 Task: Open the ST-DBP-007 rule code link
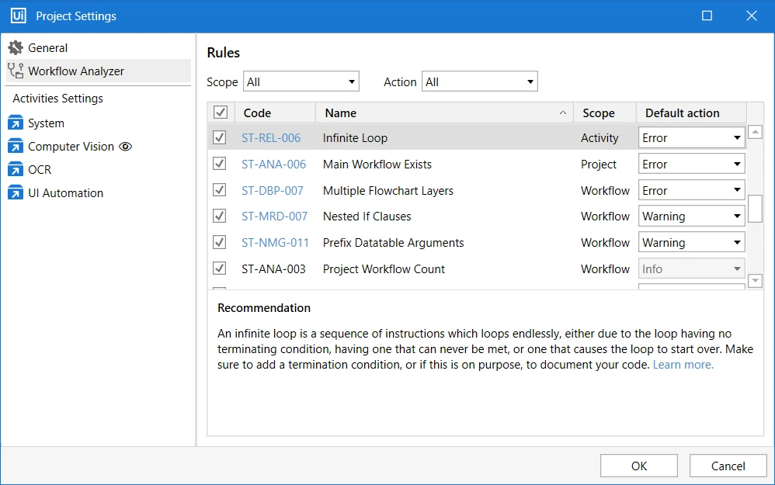(273, 190)
